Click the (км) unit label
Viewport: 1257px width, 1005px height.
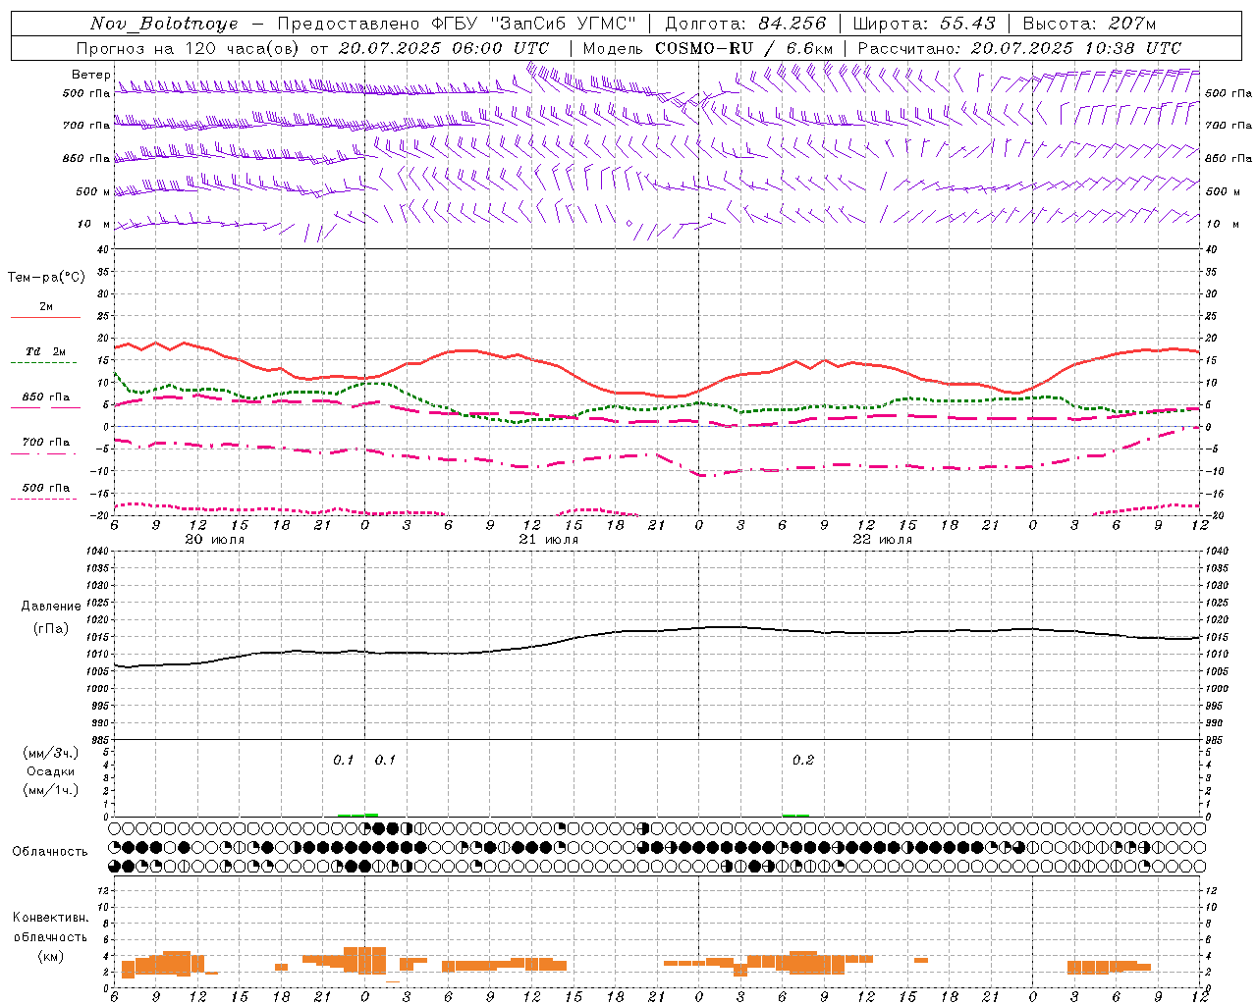click(51, 956)
